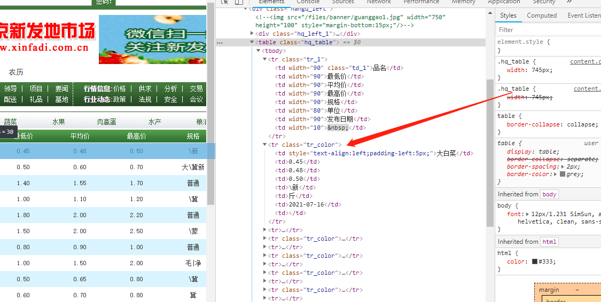Image resolution: width=601 pixels, height=302 pixels.
Task: Show more DevTools tabs via chevrons
Action: coord(569,2)
